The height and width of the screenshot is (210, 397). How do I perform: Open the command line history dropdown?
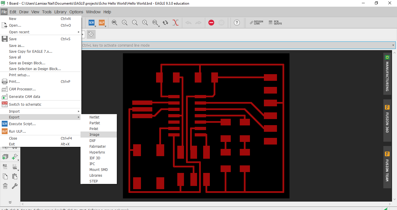click(x=394, y=45)
